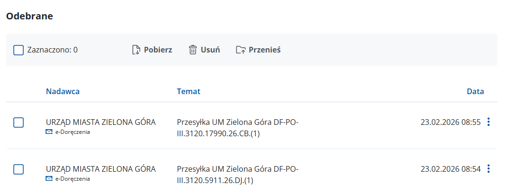Click e-Doręczenia envelope icon in second message
The height and width of the screenshot is (193, 505).
[x=49, y=178]
